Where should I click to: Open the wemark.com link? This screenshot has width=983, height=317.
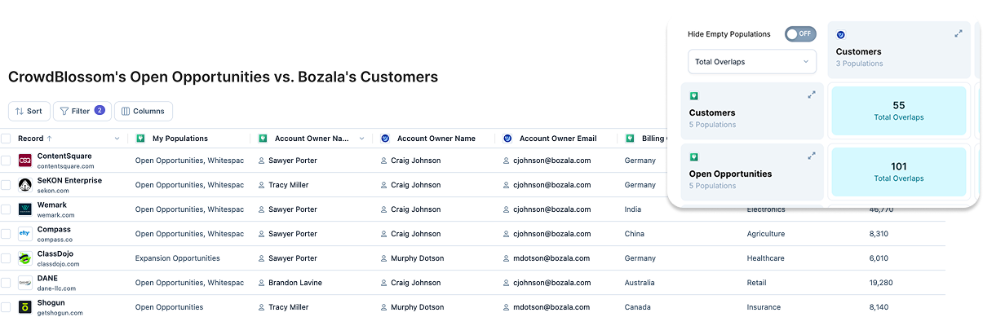click(56, 215)
